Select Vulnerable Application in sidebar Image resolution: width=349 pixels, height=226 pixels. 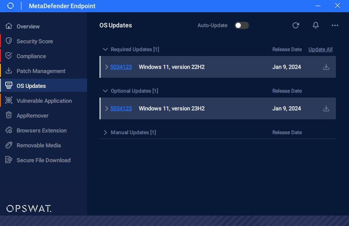coord(44,101)
